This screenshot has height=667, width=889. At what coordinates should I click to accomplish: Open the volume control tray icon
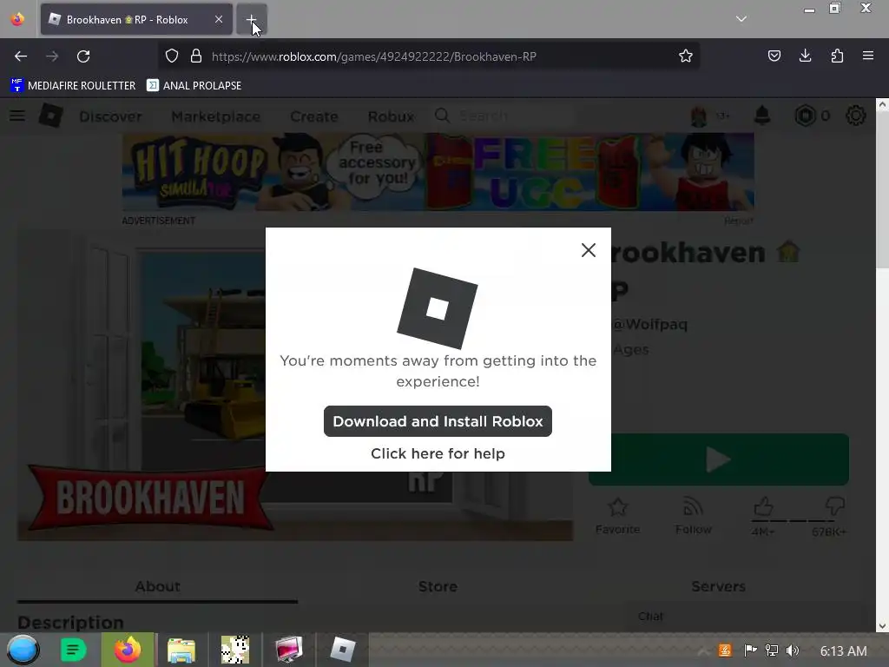click(x=793, y=650)
